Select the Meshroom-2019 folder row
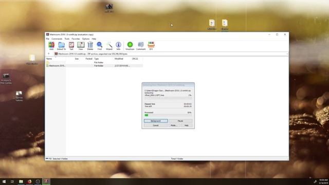 (94, 66)
